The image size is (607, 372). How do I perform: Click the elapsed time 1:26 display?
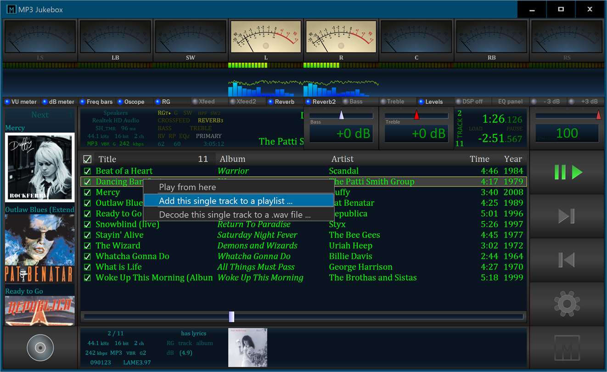(x=502, y=119)
